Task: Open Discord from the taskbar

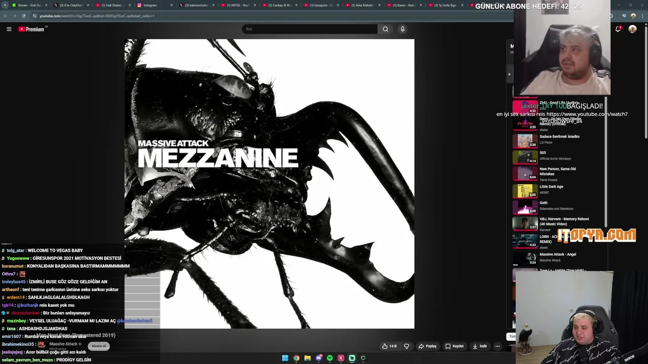Action: click(318, 358)
